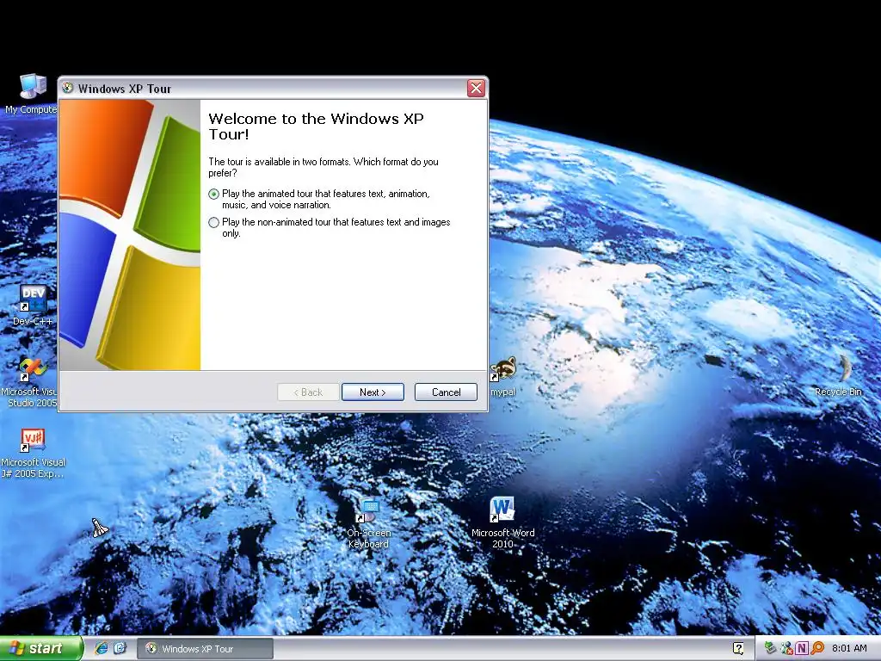Image resolution: width=881 pixels, height=661 pixels.
Task: Select the On-Screen Keyboard desktop shortcut
Action: tap(368, 523)
